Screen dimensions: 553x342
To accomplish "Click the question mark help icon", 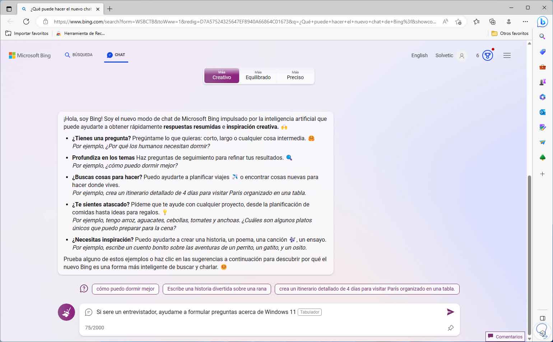I will (x=84, y=289).
